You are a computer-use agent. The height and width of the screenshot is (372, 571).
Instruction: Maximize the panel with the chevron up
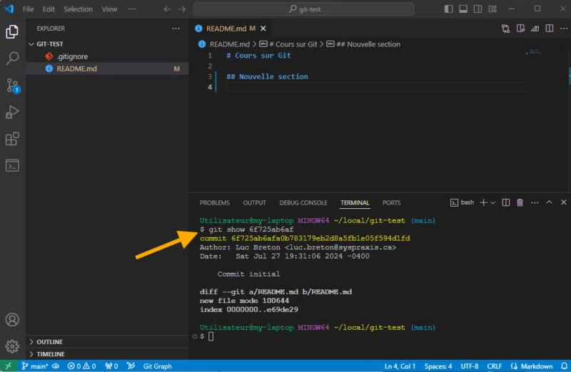[x=549, y=202]
